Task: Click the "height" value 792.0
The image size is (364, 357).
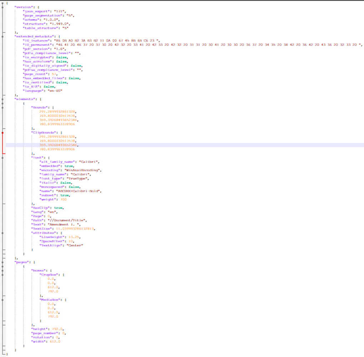Action: [57, 329]
